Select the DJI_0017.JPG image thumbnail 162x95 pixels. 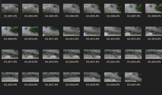point(10,54)
